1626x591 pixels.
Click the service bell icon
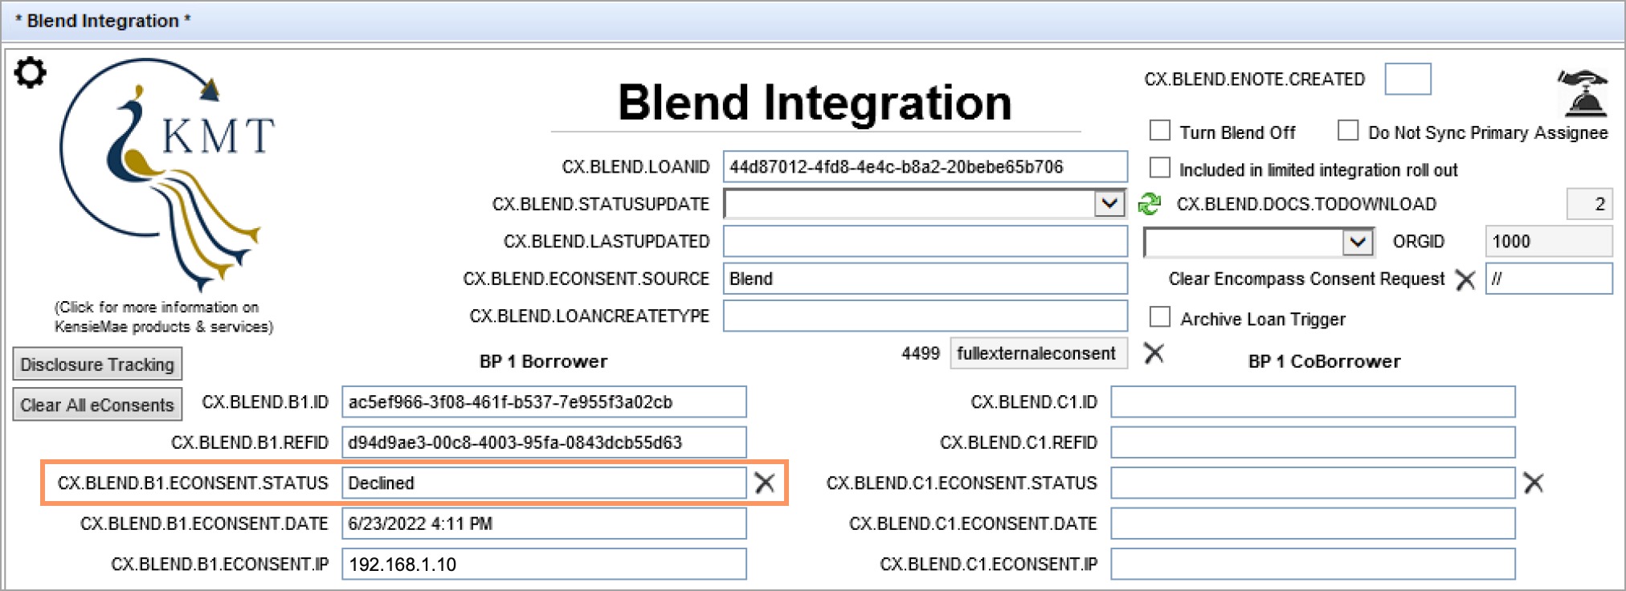pyautogui.click(x=1583, y=93)
